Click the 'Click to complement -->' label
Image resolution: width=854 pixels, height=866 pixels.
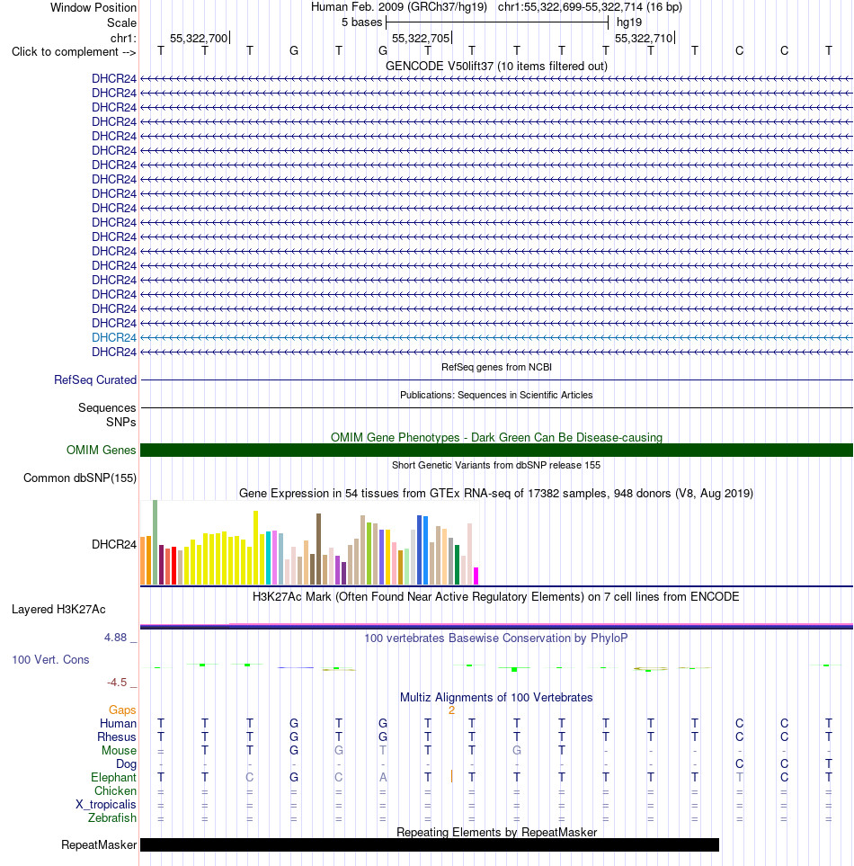(x=74, y=52)
